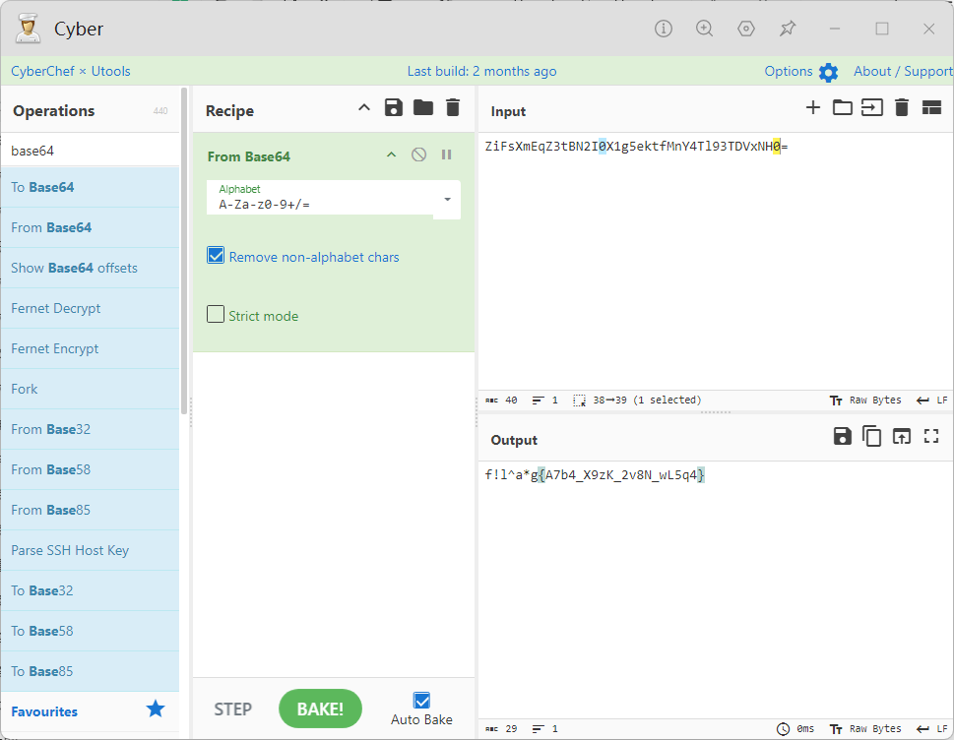Screen dimensions: 954x740
Task: Click Last build: 2 months ago
Action: [x=481, y=71]
